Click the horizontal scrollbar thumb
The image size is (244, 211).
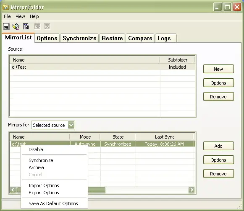coord(97,190)
